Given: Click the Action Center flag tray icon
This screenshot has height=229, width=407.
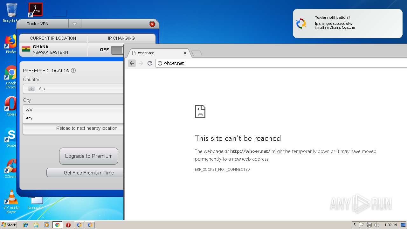Looking at the screenshot, I should (x=362, y=225).
